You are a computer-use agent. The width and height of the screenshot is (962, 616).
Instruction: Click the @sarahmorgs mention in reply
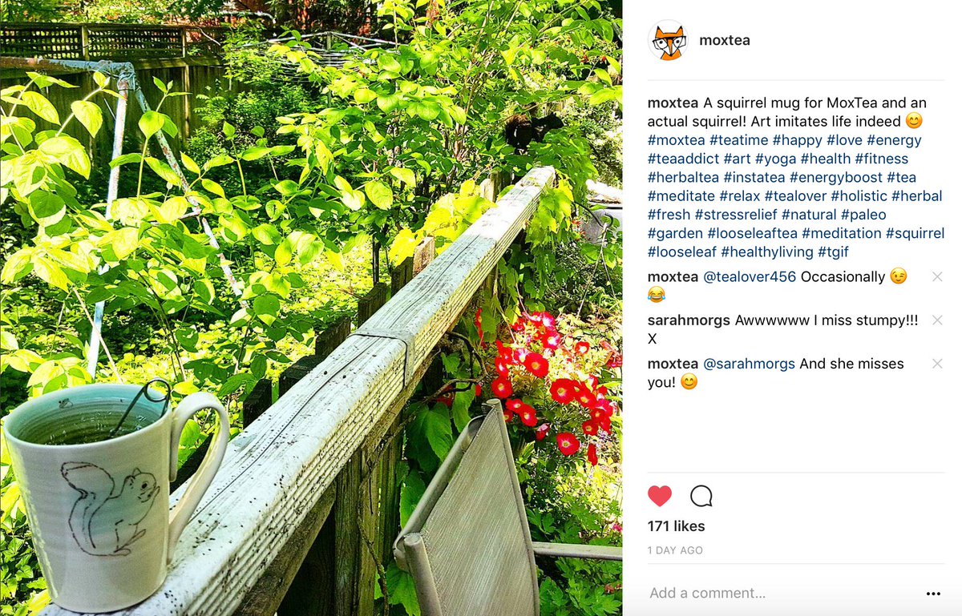pyautogui.click(x=749, y=364)
